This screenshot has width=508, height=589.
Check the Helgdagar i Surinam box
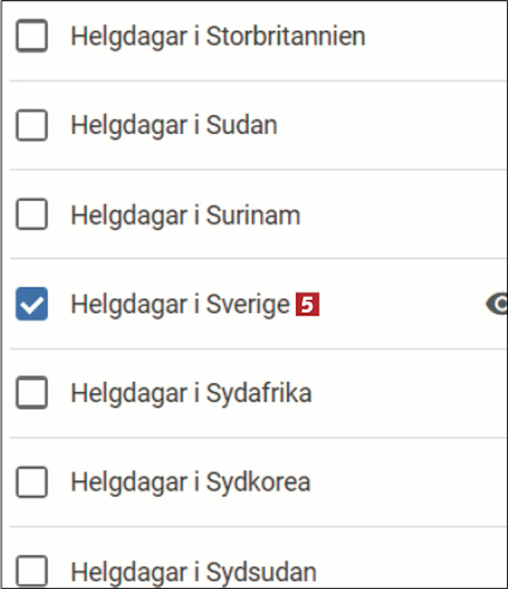(x=31, y=214)
